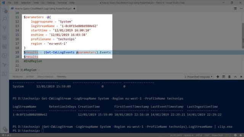Open the Source Control view
Viewport: 244px width, 137px height.
tap(5, 28)
